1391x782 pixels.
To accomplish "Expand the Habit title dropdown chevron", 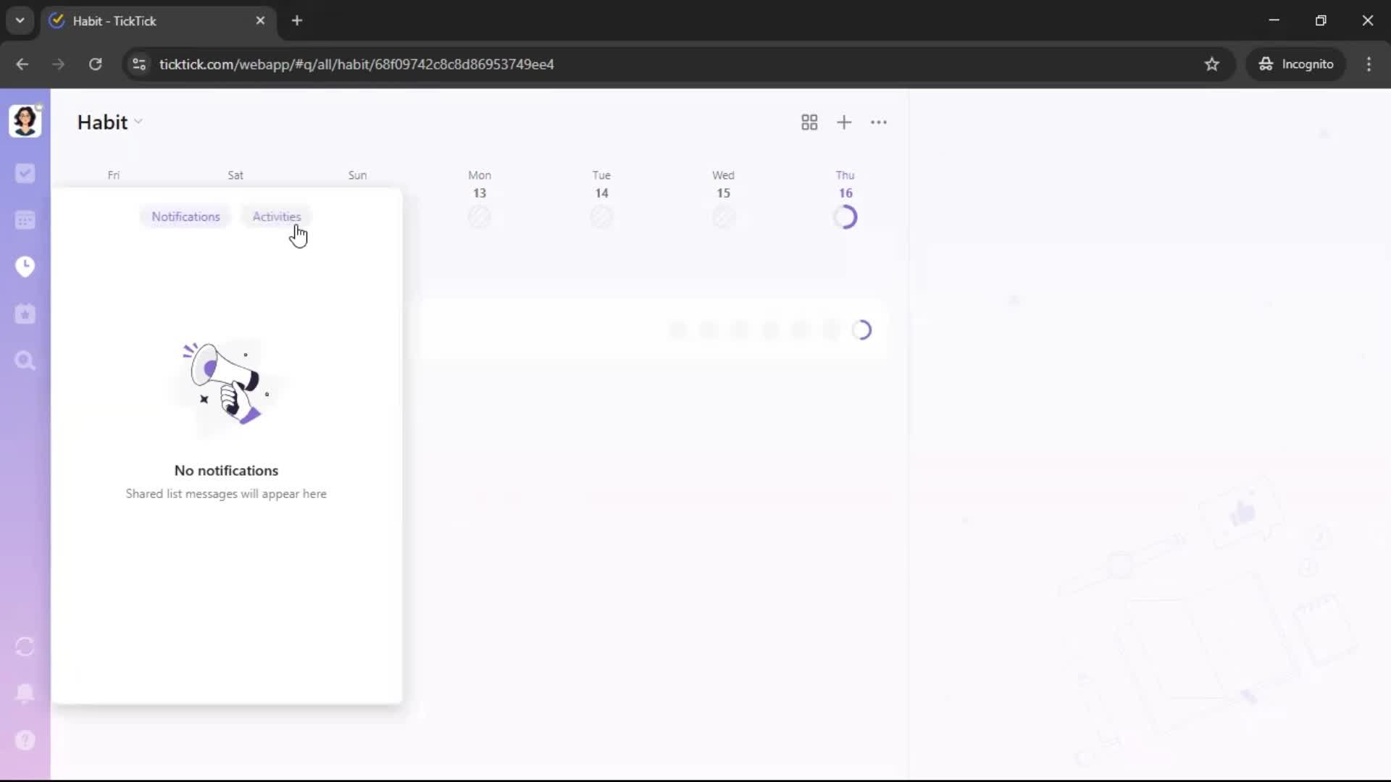I will click(x=138, y=122).
